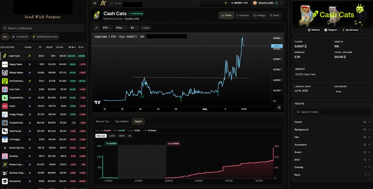Click the Moonbirds collection avatar
This screenshot has width=373, height=189.
(5, 181)
